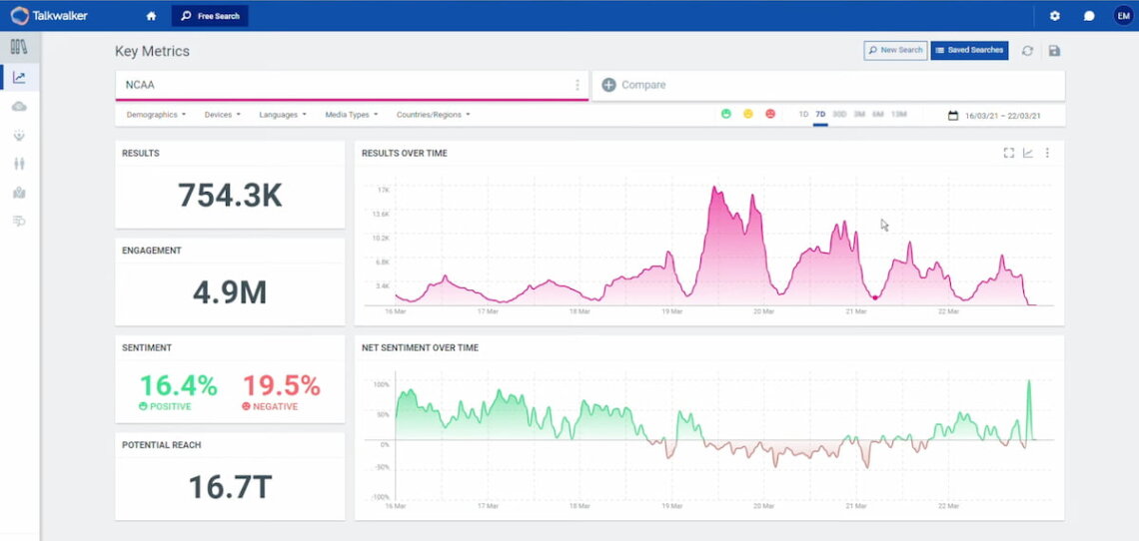1139x541 pixels.
Task: Open the Saved Searches button
Action: 968,50
